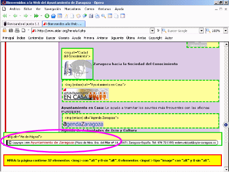Click Autor in the navigation bar
This screenshot has height=172, width=229.
(x=169, y=38)
